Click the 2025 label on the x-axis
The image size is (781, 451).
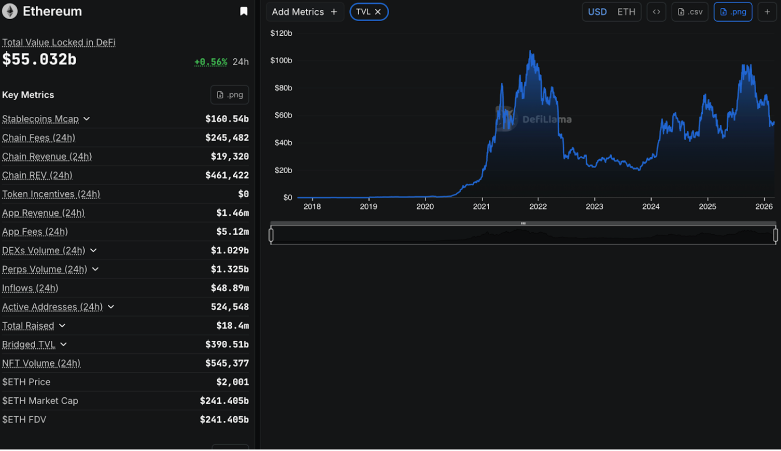click(707, 206)
